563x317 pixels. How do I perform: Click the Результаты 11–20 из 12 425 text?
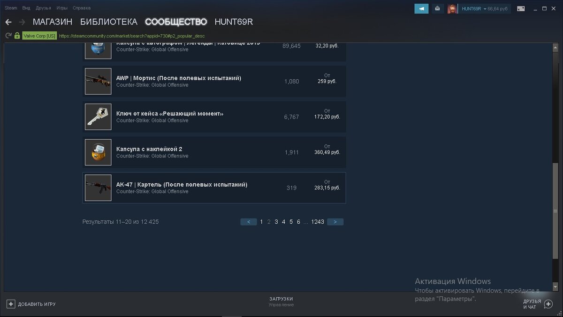(x=121, y=222)
